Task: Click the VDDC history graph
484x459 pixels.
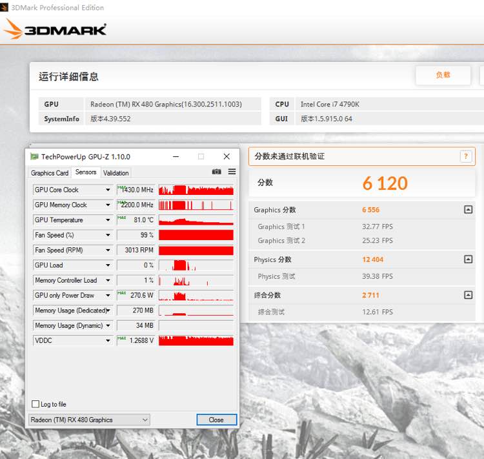Action: point(196,340)
